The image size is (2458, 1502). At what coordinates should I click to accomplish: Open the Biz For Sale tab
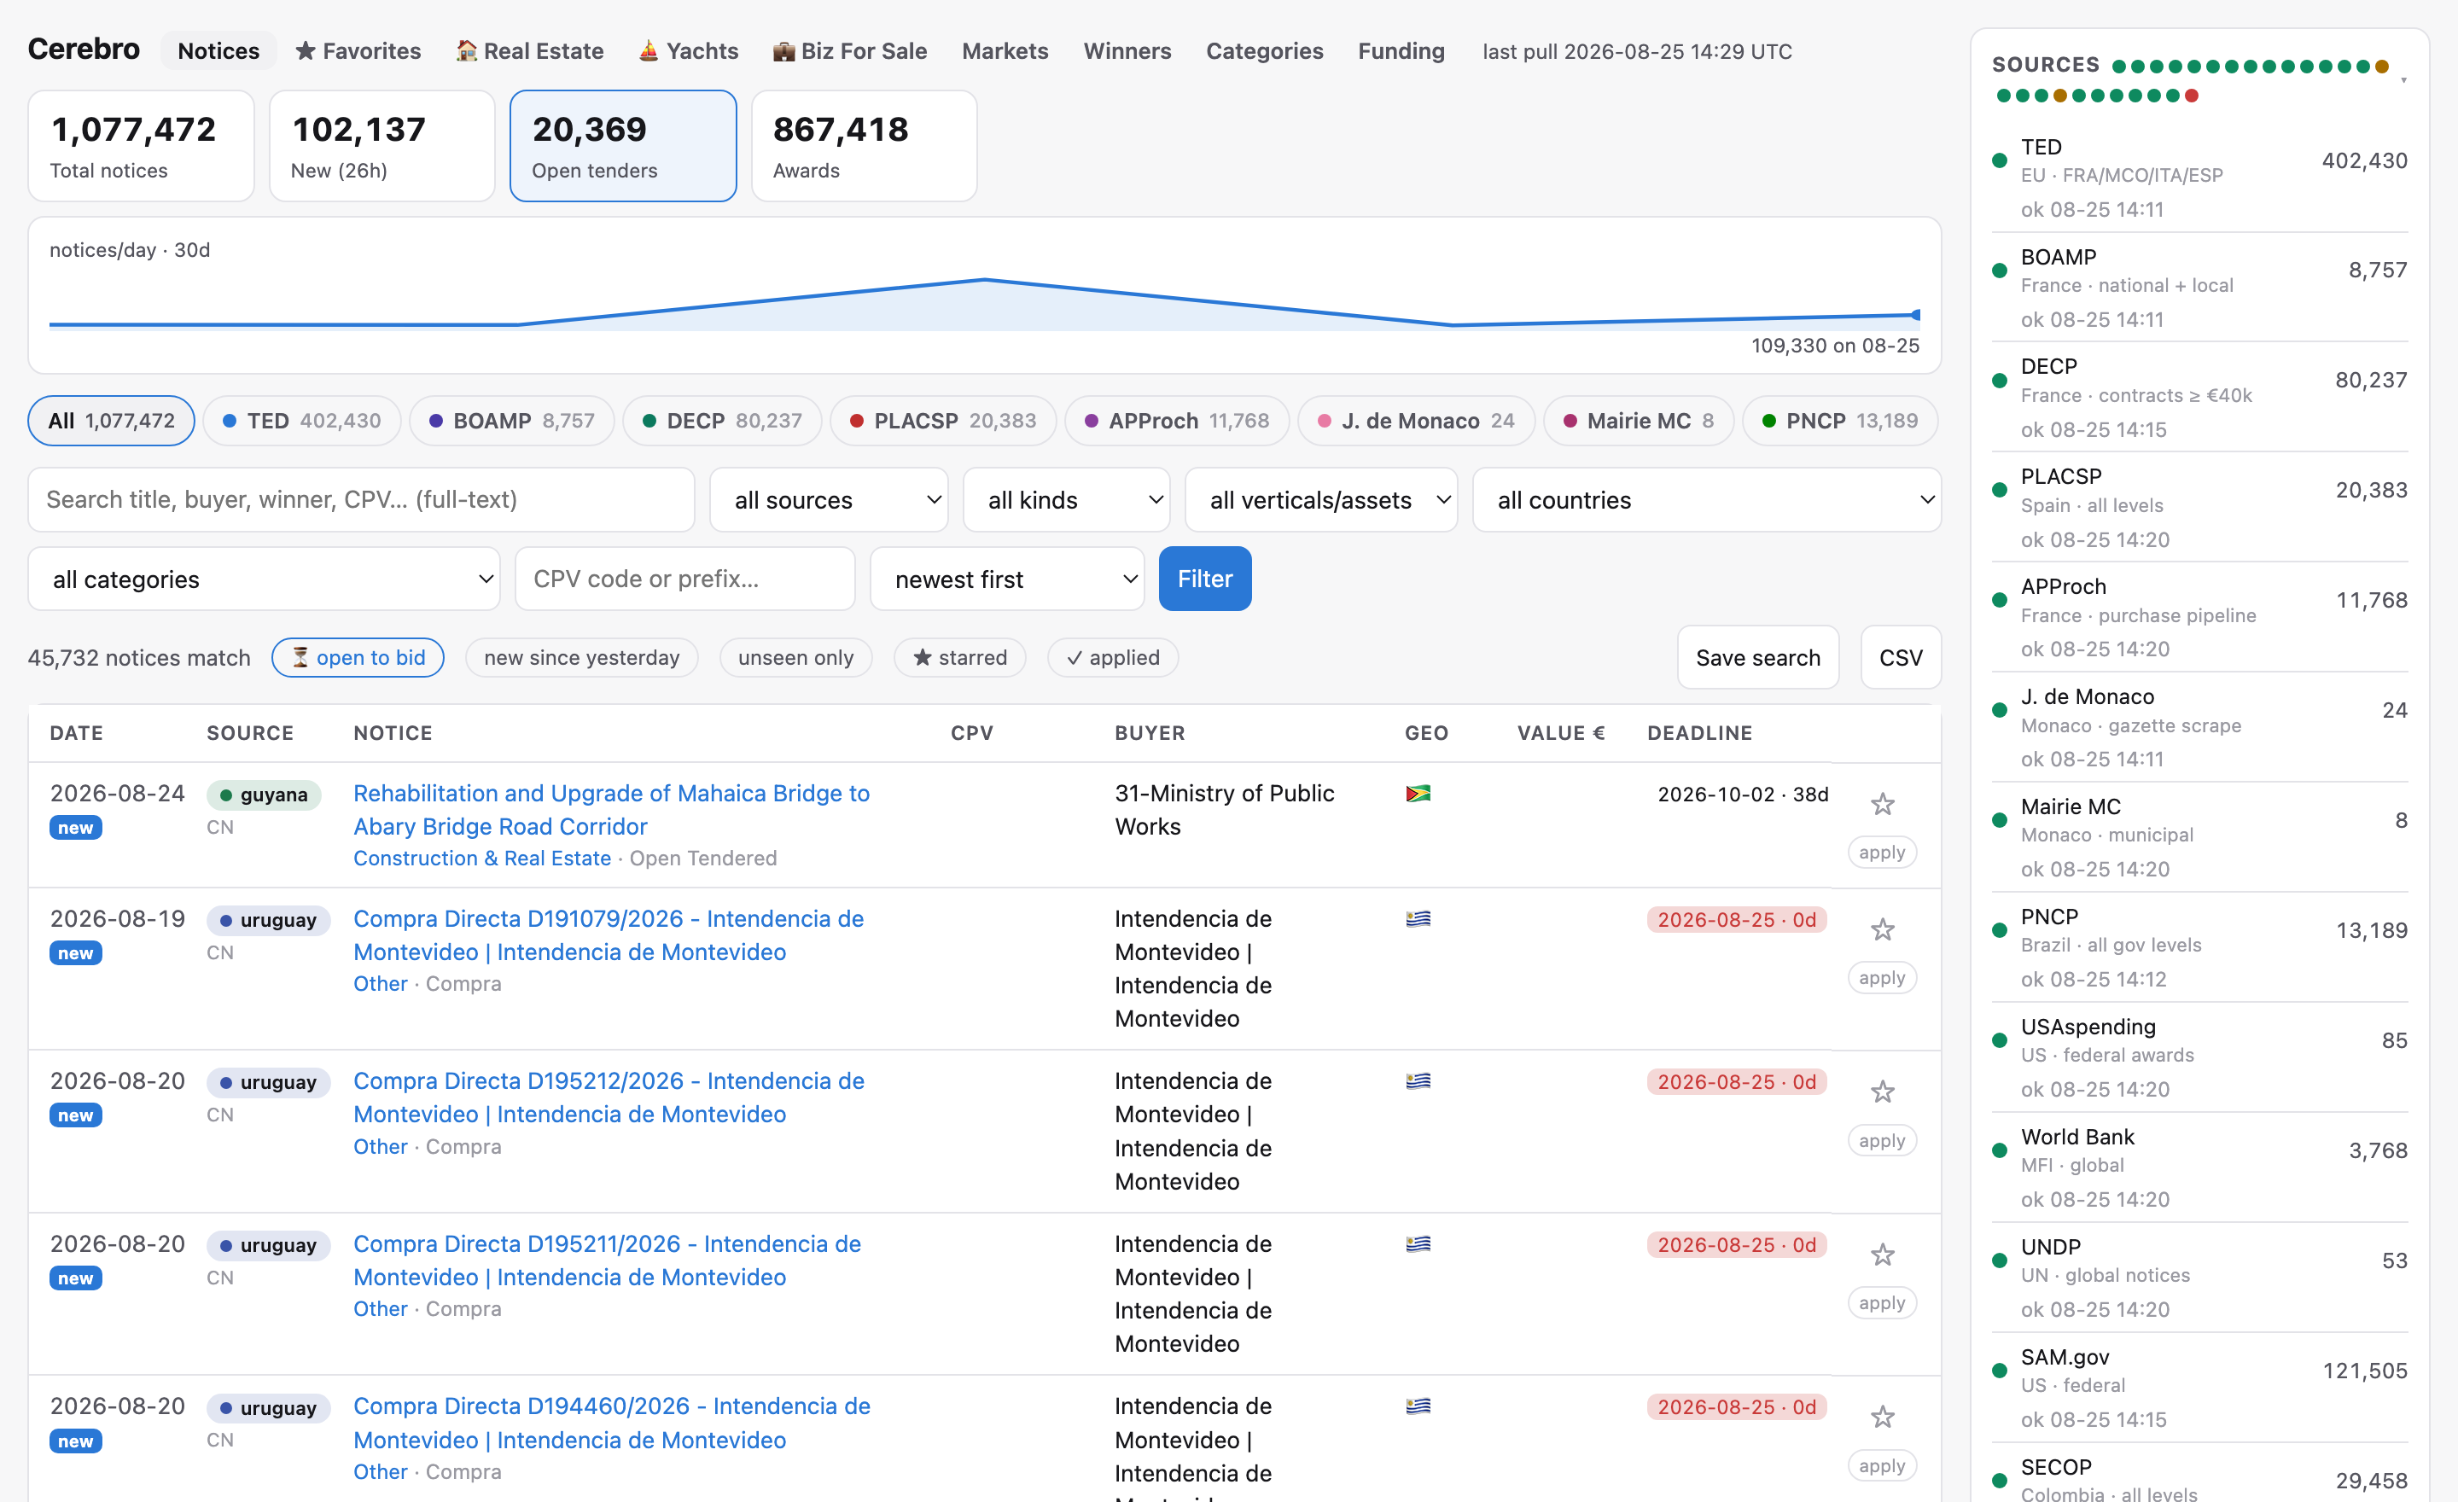(850, 51)
